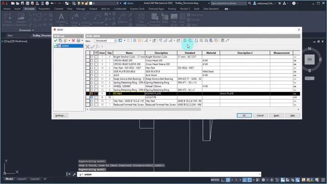This screenshot has width=327, height=184.
Task: Click the Share button in title bar
Action: coord(128,4)
